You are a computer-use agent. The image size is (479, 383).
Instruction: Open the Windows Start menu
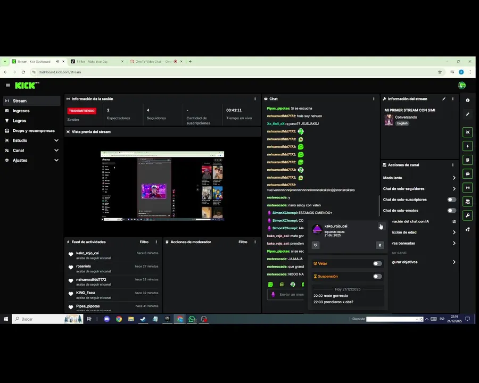click(5, 319)
